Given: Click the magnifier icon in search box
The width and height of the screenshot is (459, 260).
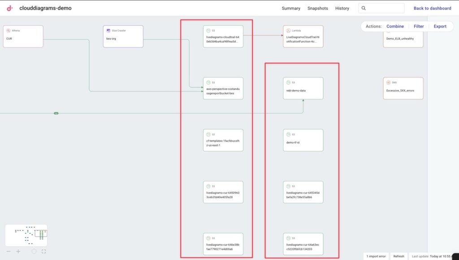Looking at the screenshot, I should click(x=364, y=8).
